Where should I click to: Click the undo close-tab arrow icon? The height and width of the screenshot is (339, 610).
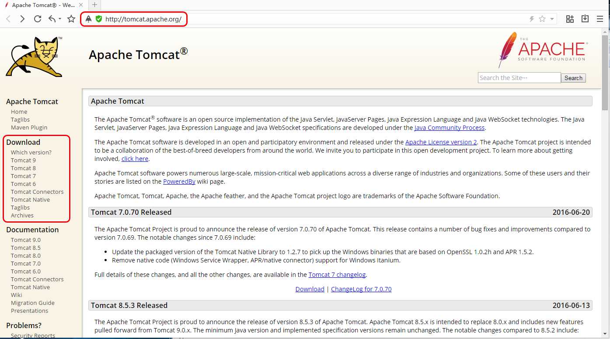[x=52, y=19]
